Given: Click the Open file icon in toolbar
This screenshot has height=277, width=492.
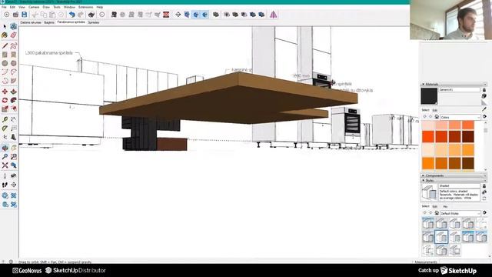Looking at the screenshot, I should click(x=15, y=15).
